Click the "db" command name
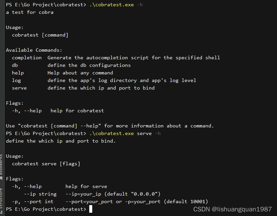The width and height of the screenshot is (277, 216). pos(15,65)
